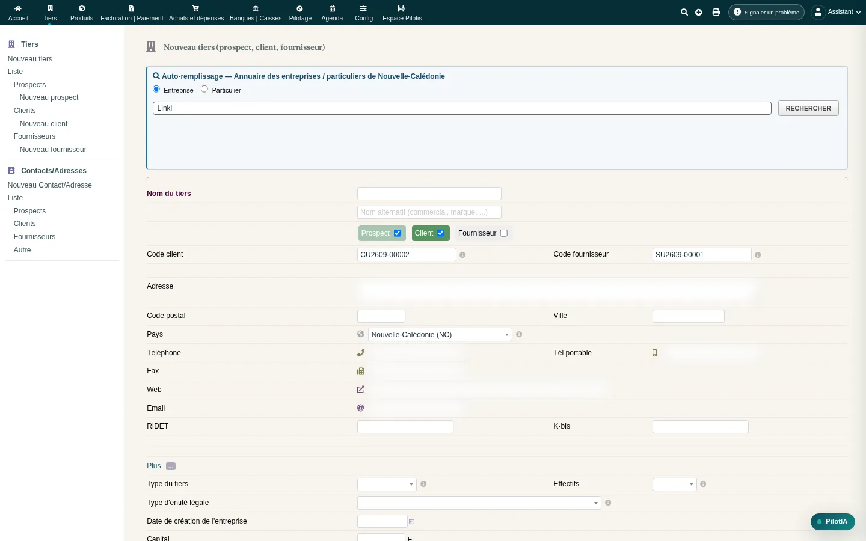Open the Facturation | Paiement menu
This screenshot has width=866, height=541.
(x=132, y=13)
